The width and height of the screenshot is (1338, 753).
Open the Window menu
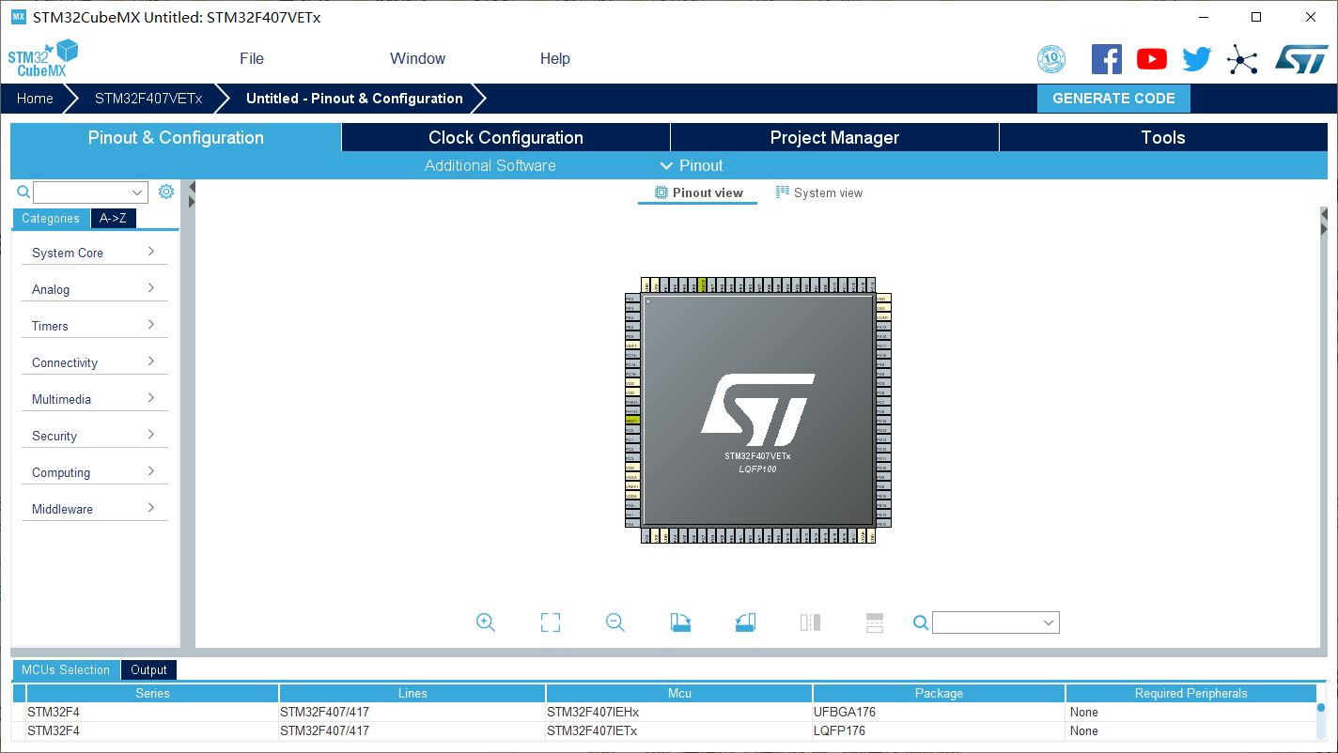[417, 58]
